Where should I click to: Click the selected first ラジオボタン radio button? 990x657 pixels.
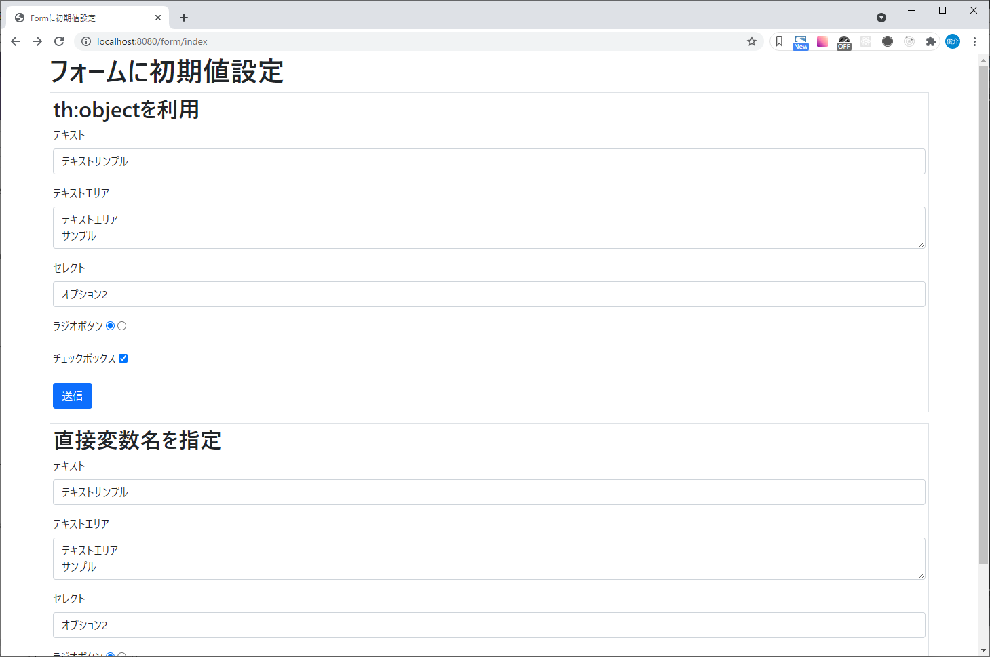coord(110,325)
